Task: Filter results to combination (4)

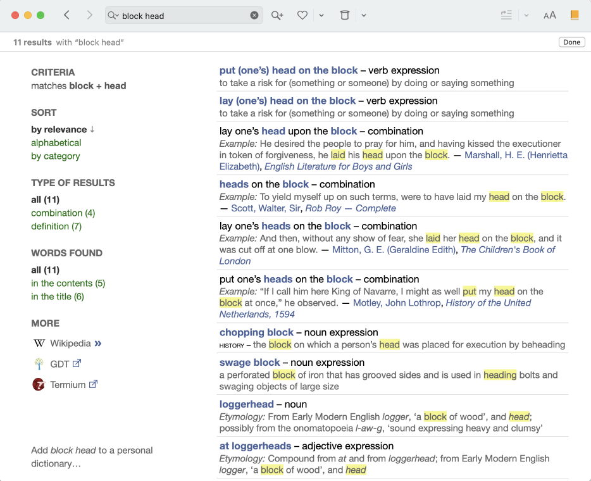Action: 63,213
